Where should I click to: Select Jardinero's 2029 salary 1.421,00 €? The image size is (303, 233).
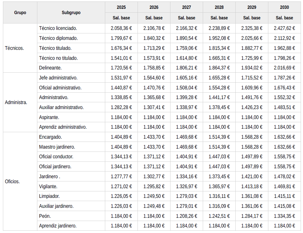pyautogui.click(x=252, y=176)
